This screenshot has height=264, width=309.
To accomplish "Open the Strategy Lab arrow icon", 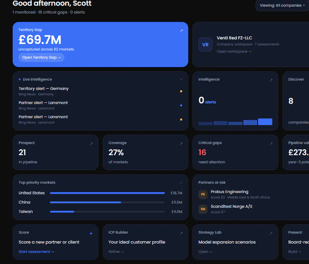I will tap(271, 233).
